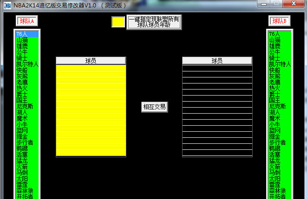
Task: Select 魔术 in the Team B list
Action: (x=280, y=118)
